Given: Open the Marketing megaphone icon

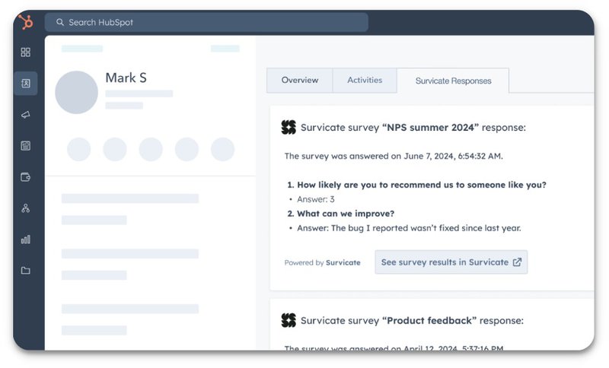Looking at the screenshot, I should pyautogui.click(x=26, y=115).
